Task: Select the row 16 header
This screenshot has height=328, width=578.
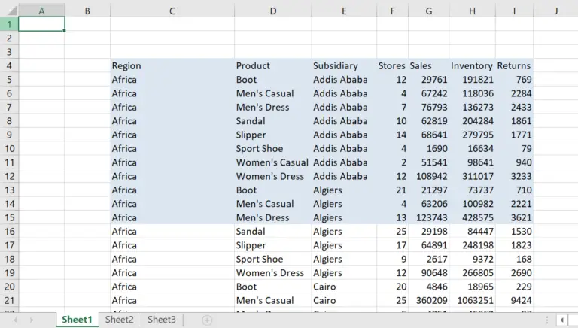Action: [9, 231]
